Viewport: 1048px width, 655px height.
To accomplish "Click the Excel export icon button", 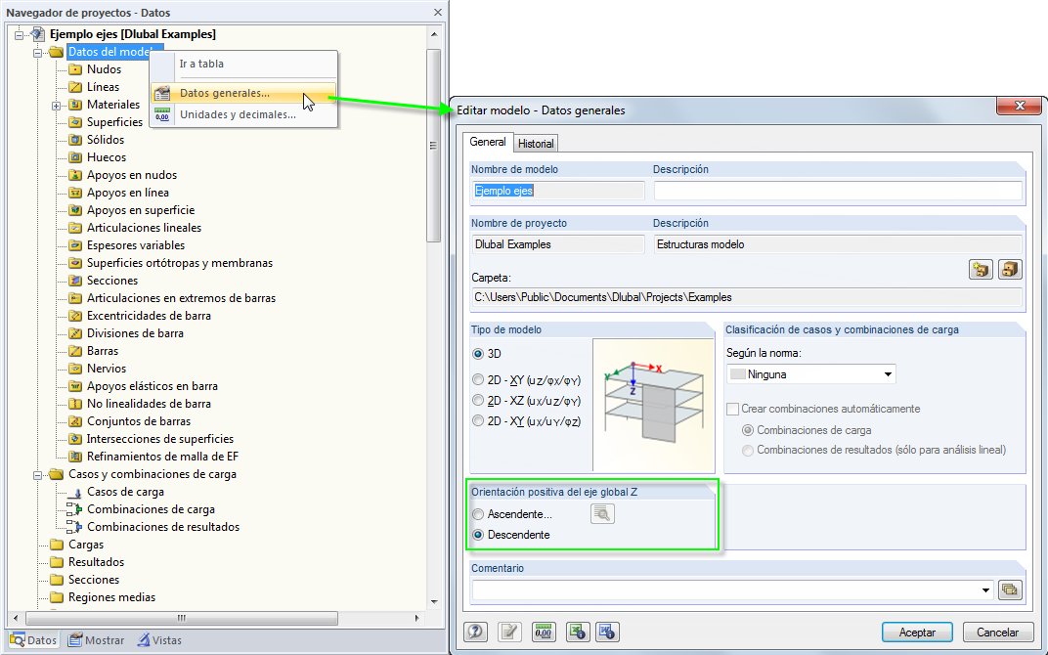I will (x=578, y=632).
